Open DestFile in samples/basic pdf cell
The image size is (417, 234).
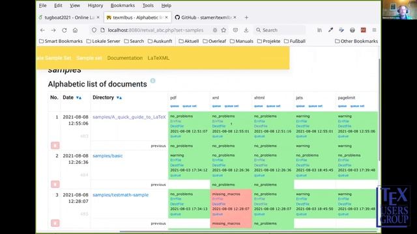tap(177, 165)
